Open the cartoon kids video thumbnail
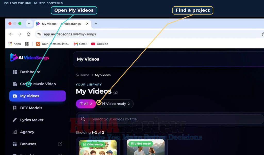This screenshot has height=155, width=264. [98, 147]
